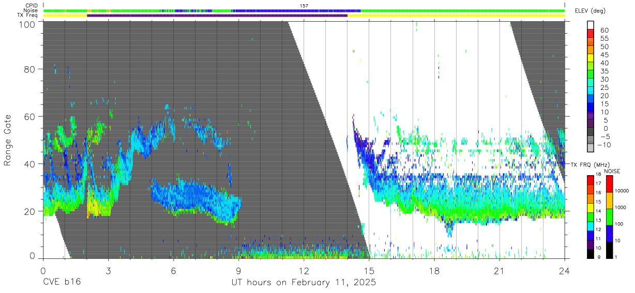This screenshot has width=635, height=293.
Task: Click the x-axis tick label '9'
Action: [238, 271]
